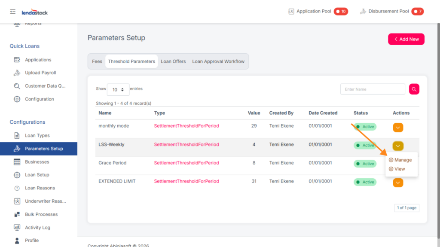
Task: Open the Loan Offers tab
Action: click(173, 61)
